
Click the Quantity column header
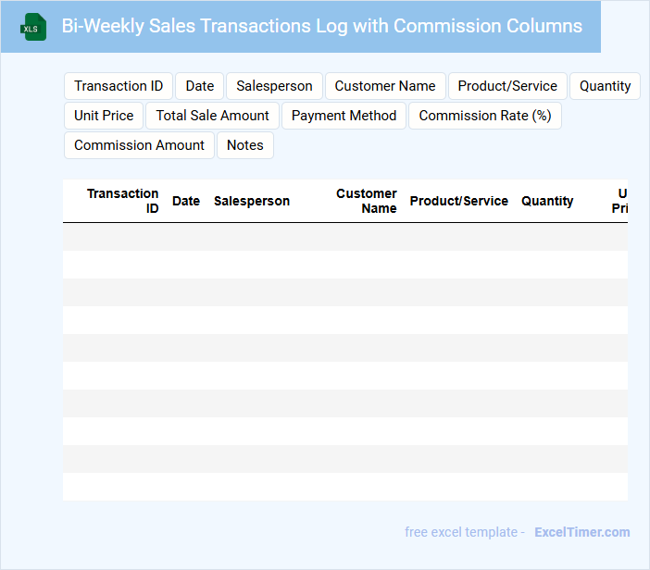tap(547, 201)
